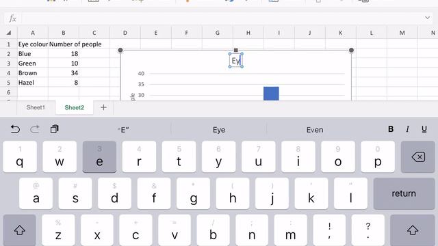Tap the l key on keyboard
The width and height of the screenshot is (438, 246).
[x=350, y=193]
